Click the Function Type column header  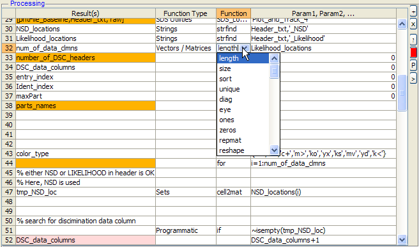[x=186, y=13]
